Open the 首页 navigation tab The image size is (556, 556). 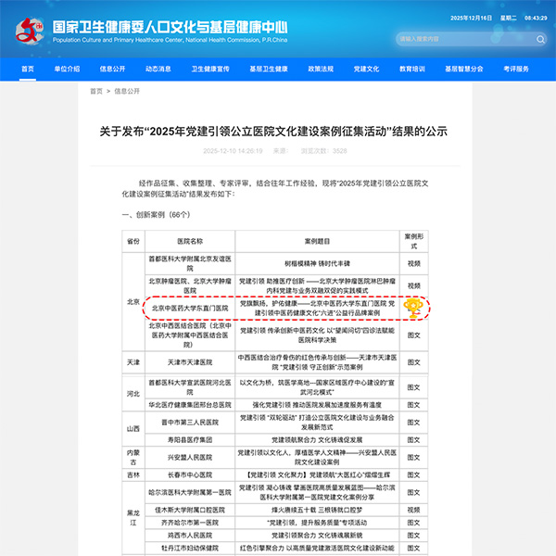(x=27, y=69)
